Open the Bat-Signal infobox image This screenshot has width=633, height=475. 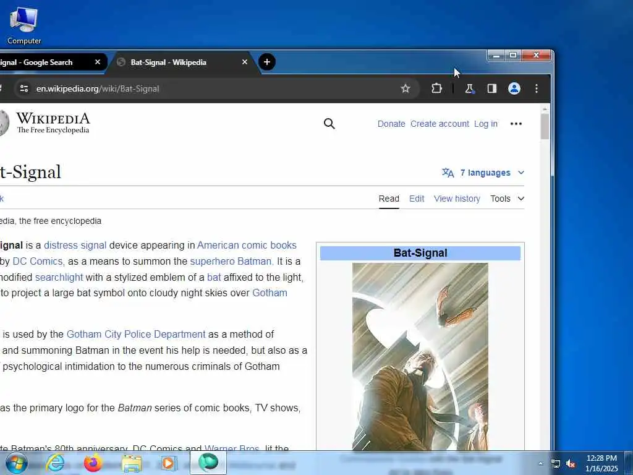tap(420, 356)
